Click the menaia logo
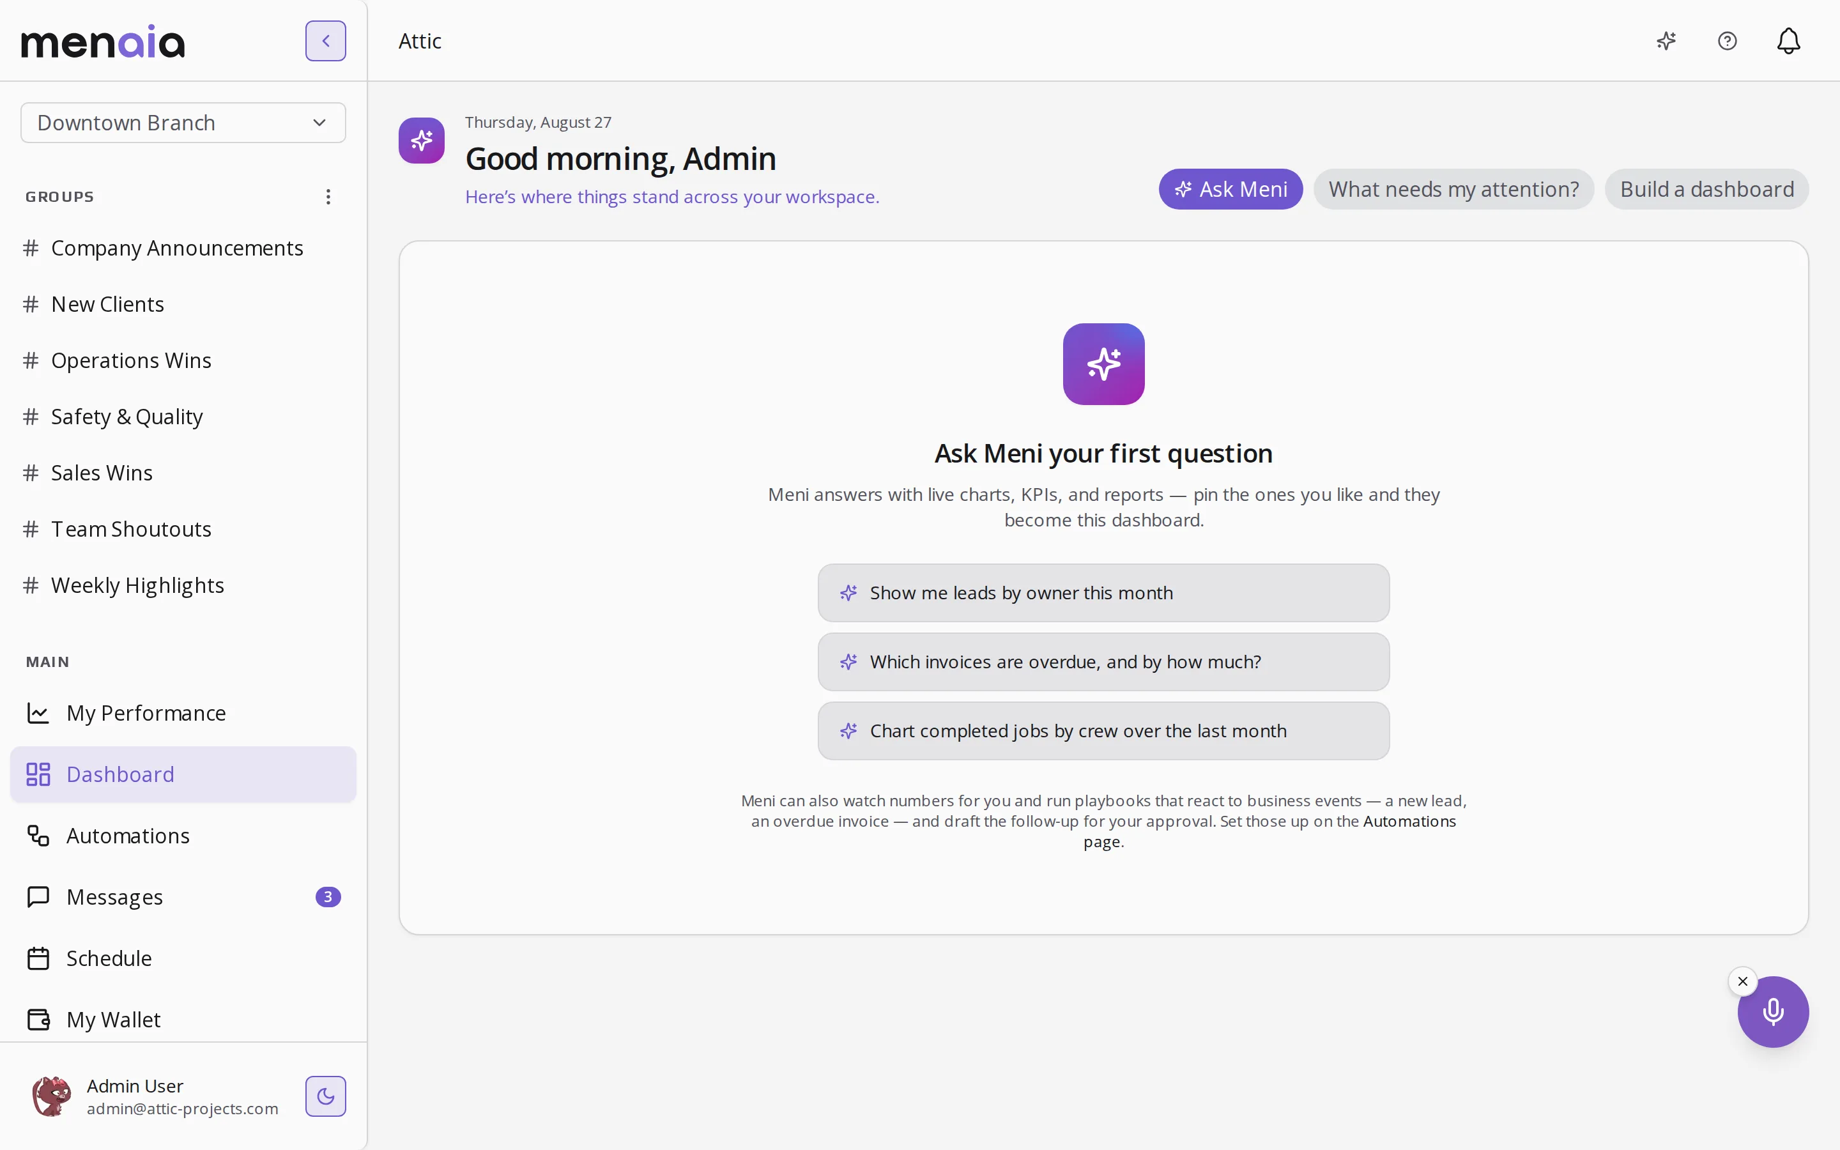Screen dimensions: 1840x1150 coord(103,42)
